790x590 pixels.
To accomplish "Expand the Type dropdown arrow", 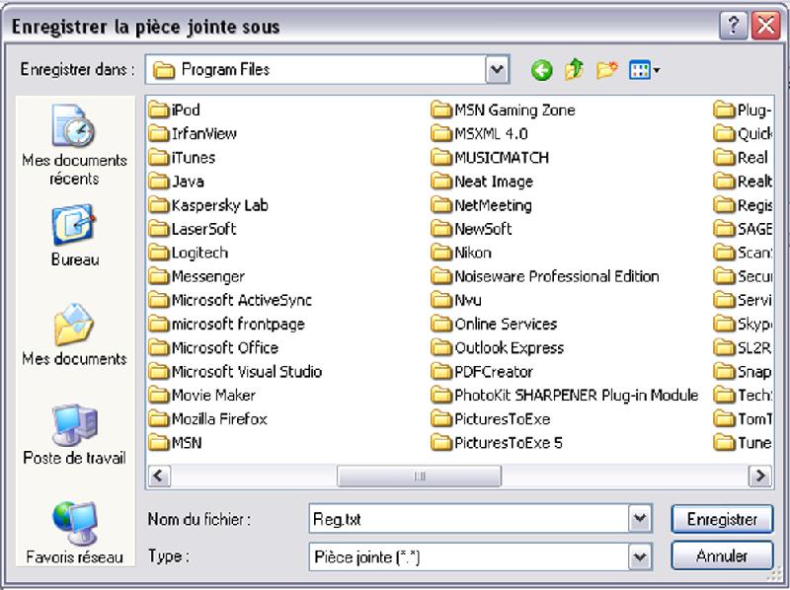I will (640, 556).
